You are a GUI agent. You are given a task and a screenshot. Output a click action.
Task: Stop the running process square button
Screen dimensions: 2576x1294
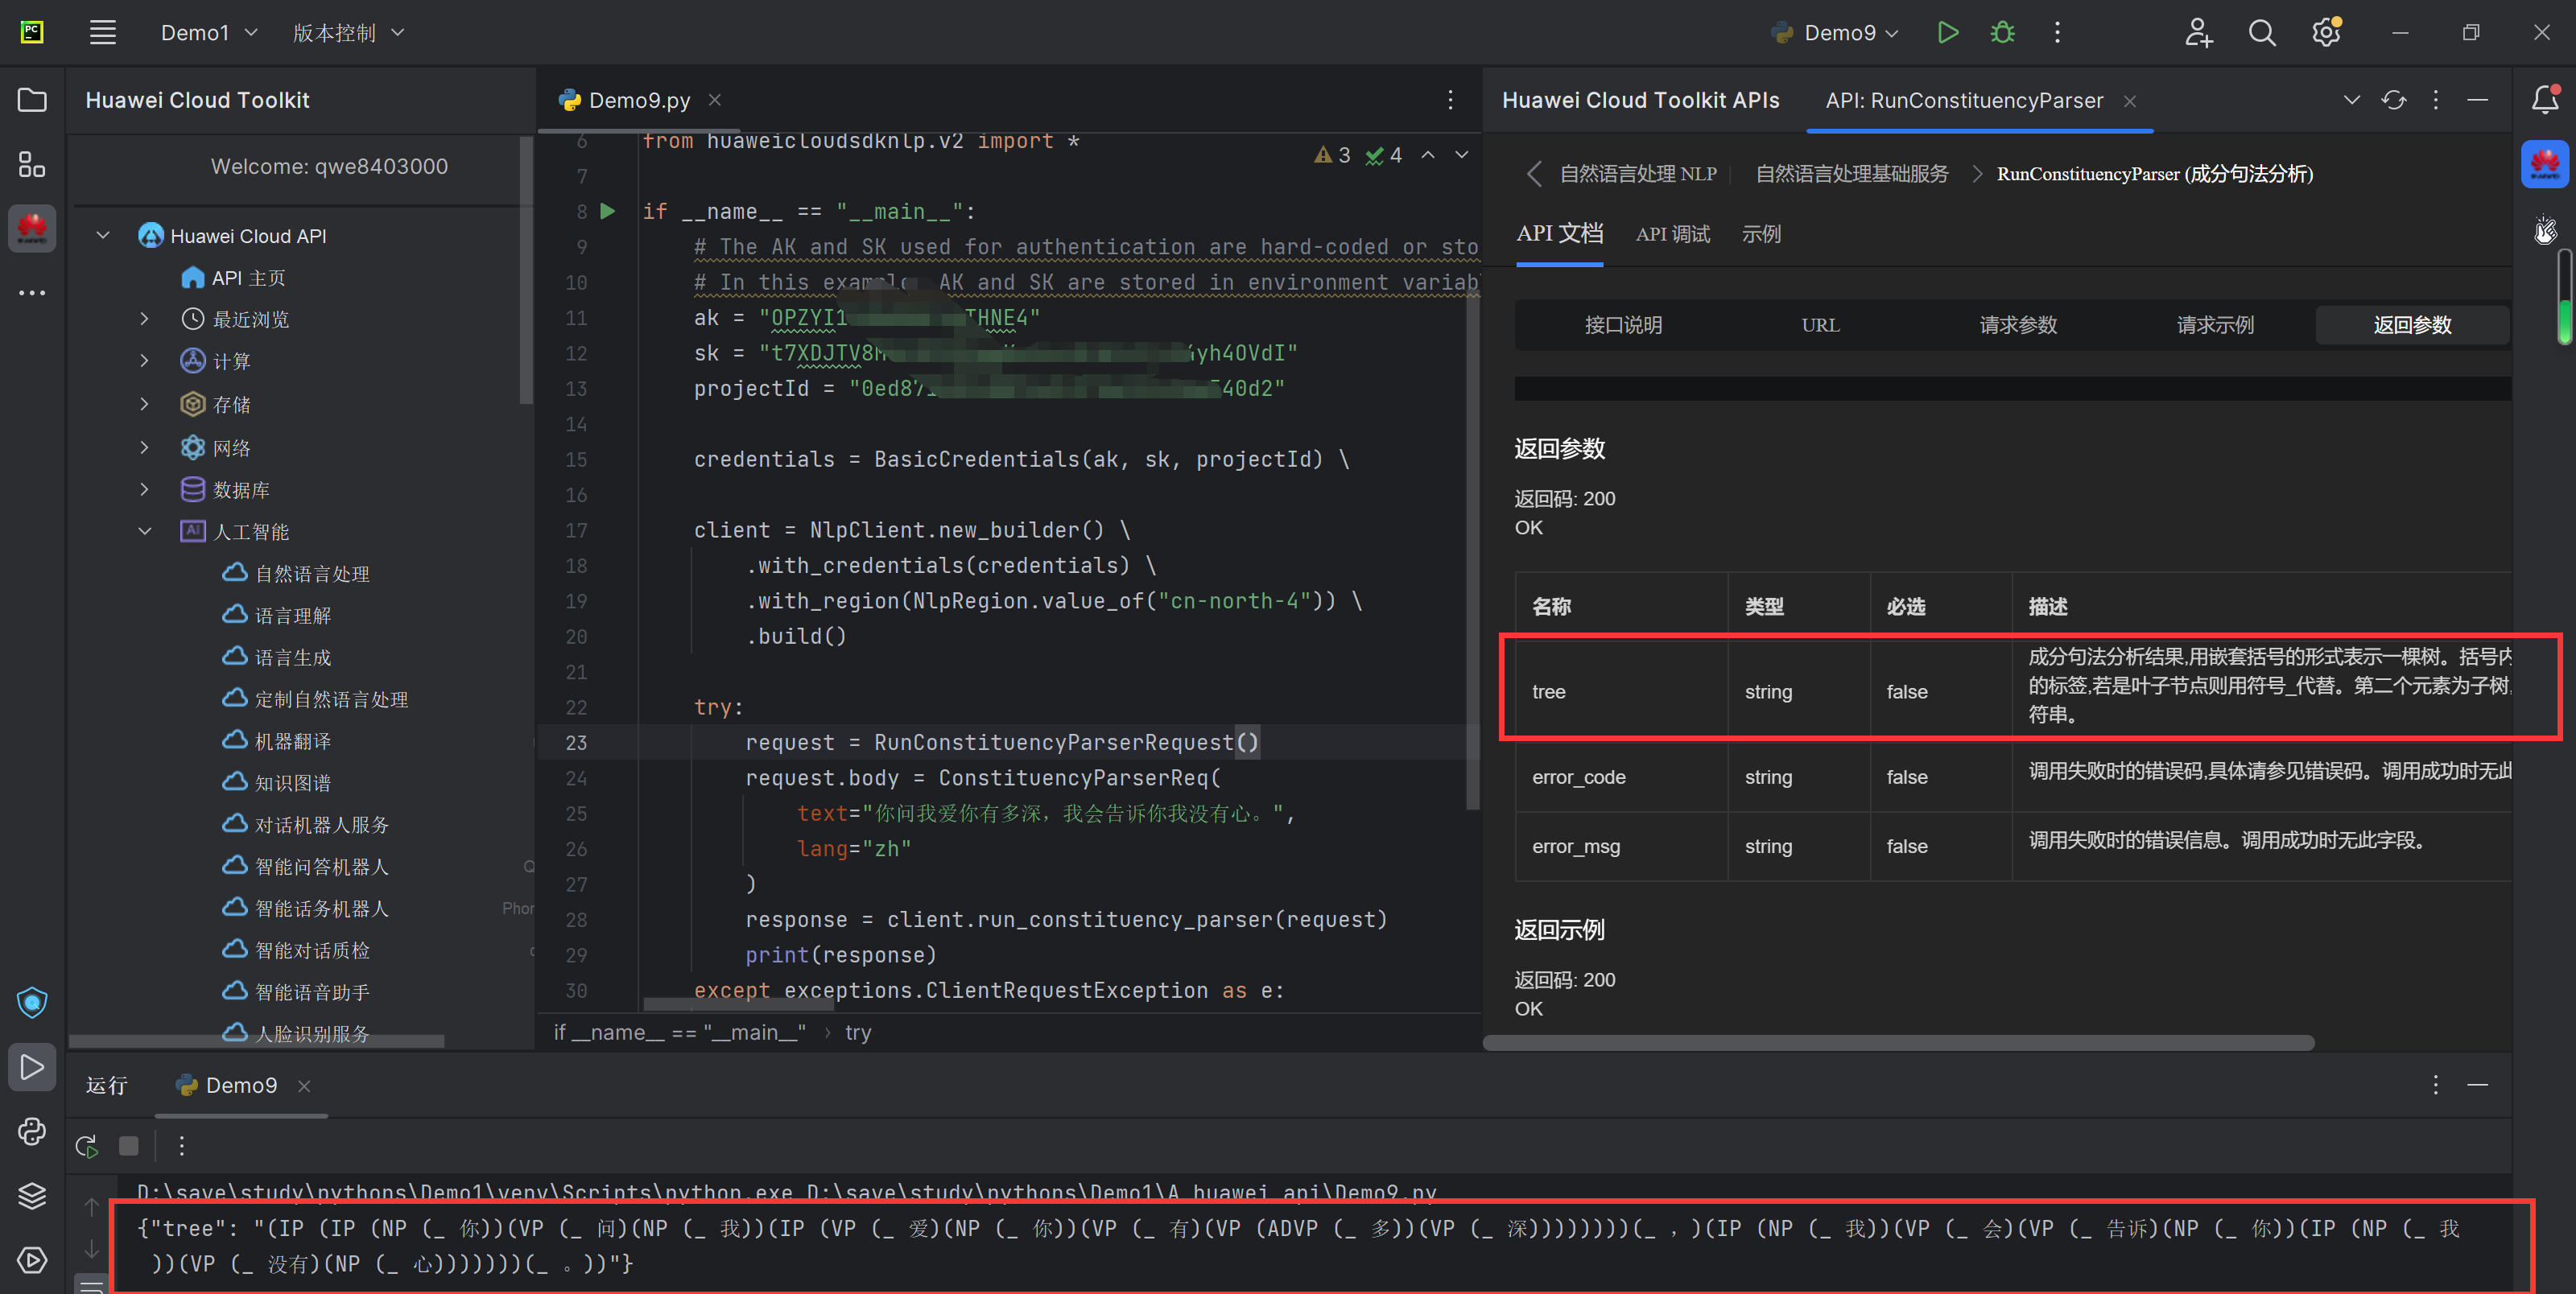(129, 1146)
